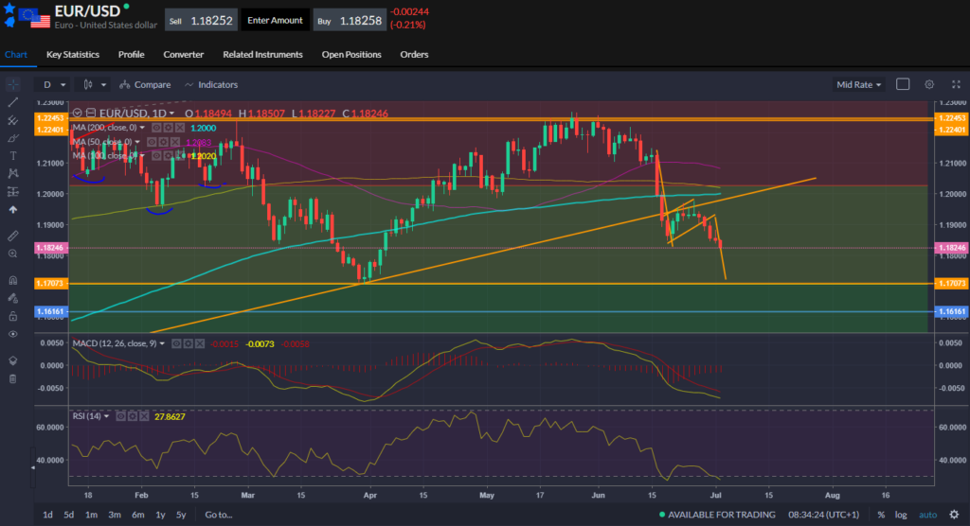Open settings gear for RSI indicator

point(133,416)
